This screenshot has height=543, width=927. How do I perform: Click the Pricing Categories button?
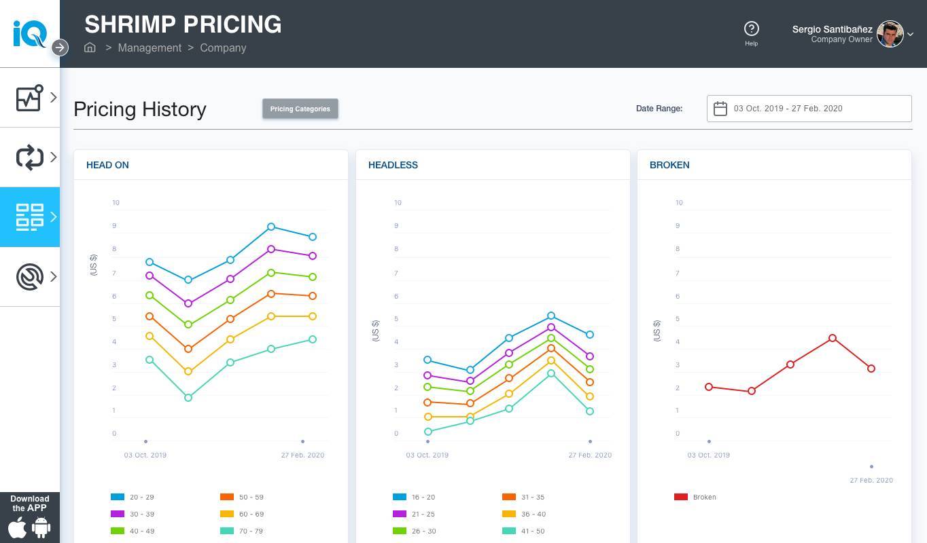pos(300,109)
